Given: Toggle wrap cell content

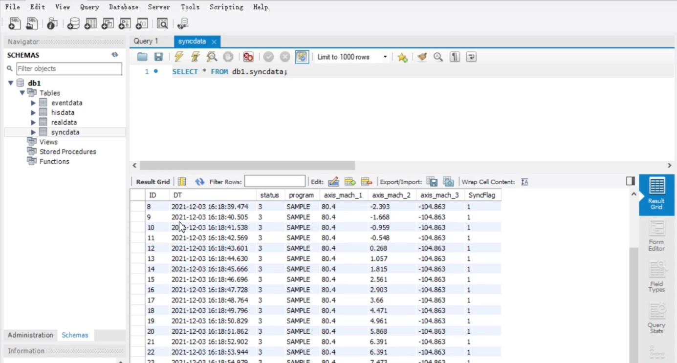Looking at the screenshot, I should point(524,182).
